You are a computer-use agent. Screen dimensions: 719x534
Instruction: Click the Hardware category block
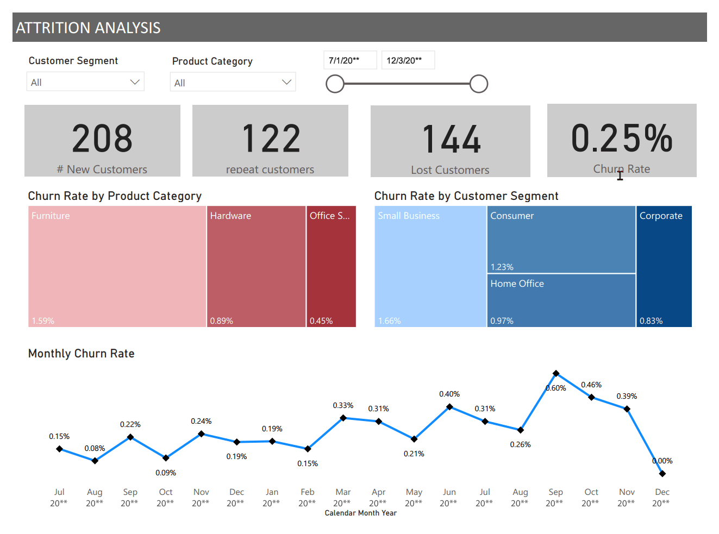pos(256,266)
